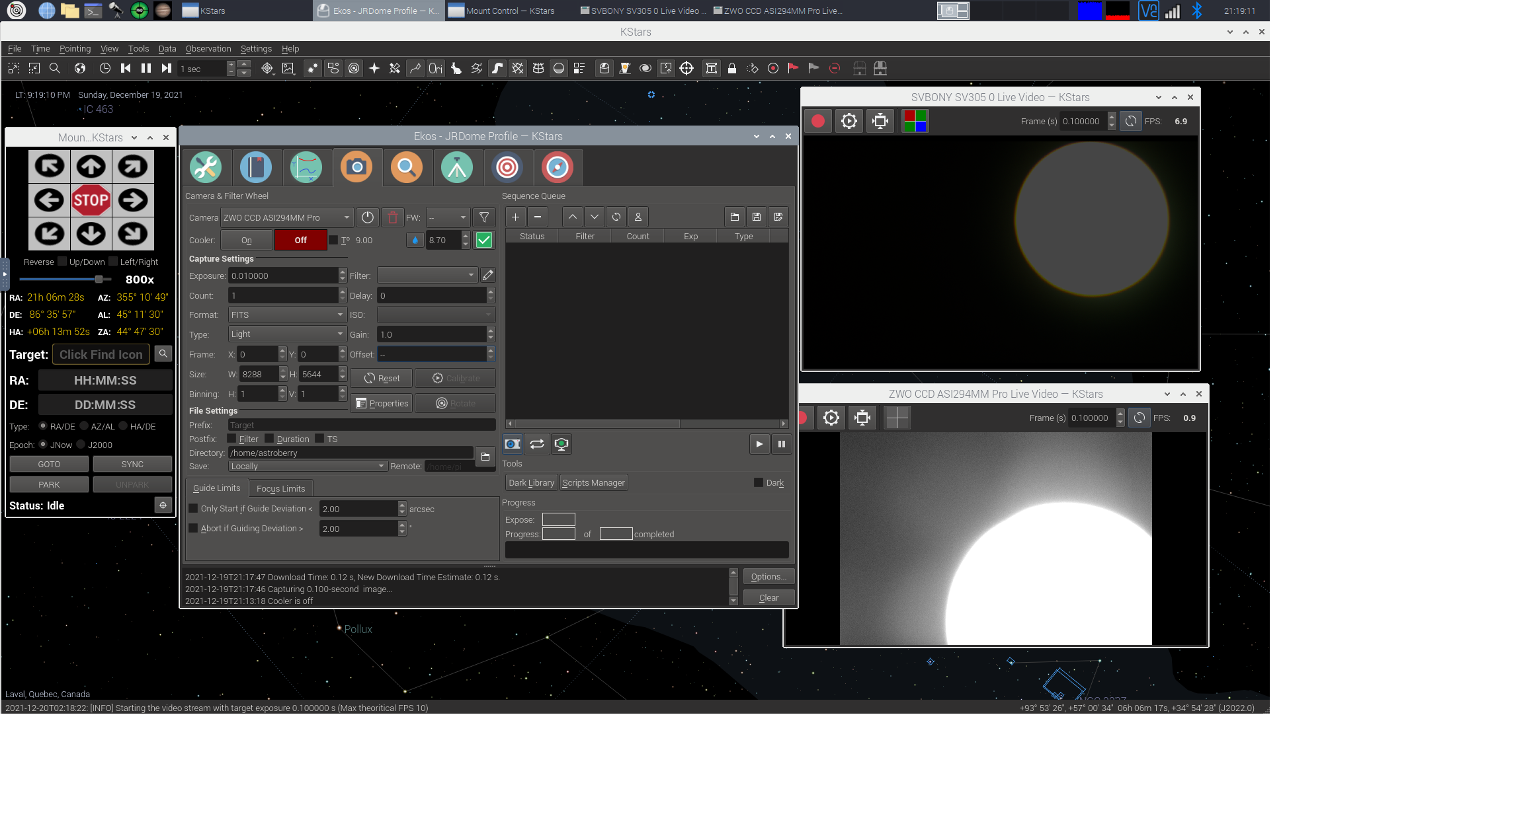Open Save Locally dropdown

click(x=308, y=467)
